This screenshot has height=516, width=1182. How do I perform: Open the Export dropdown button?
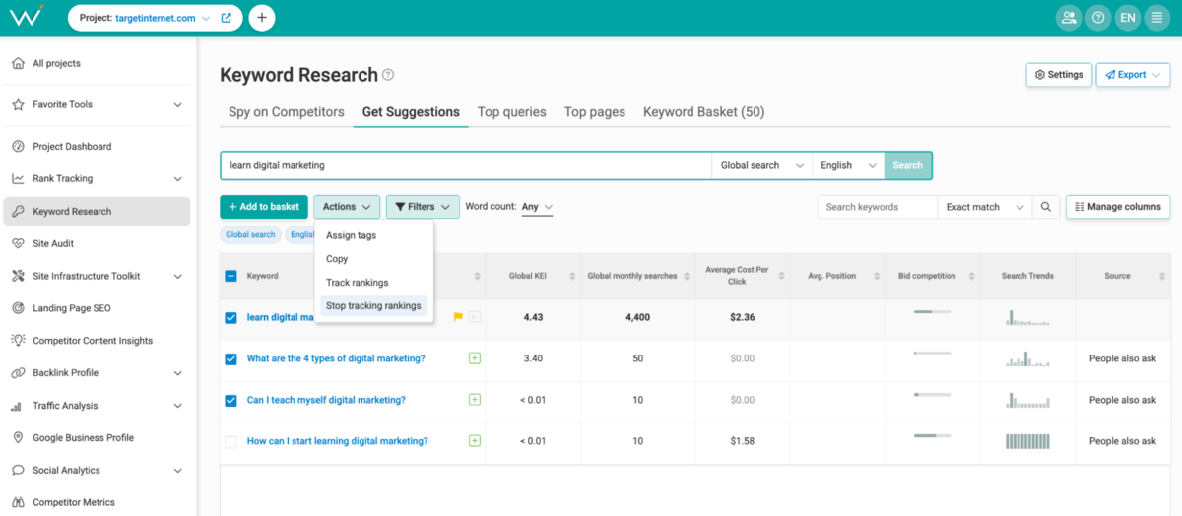[1133, 75]
